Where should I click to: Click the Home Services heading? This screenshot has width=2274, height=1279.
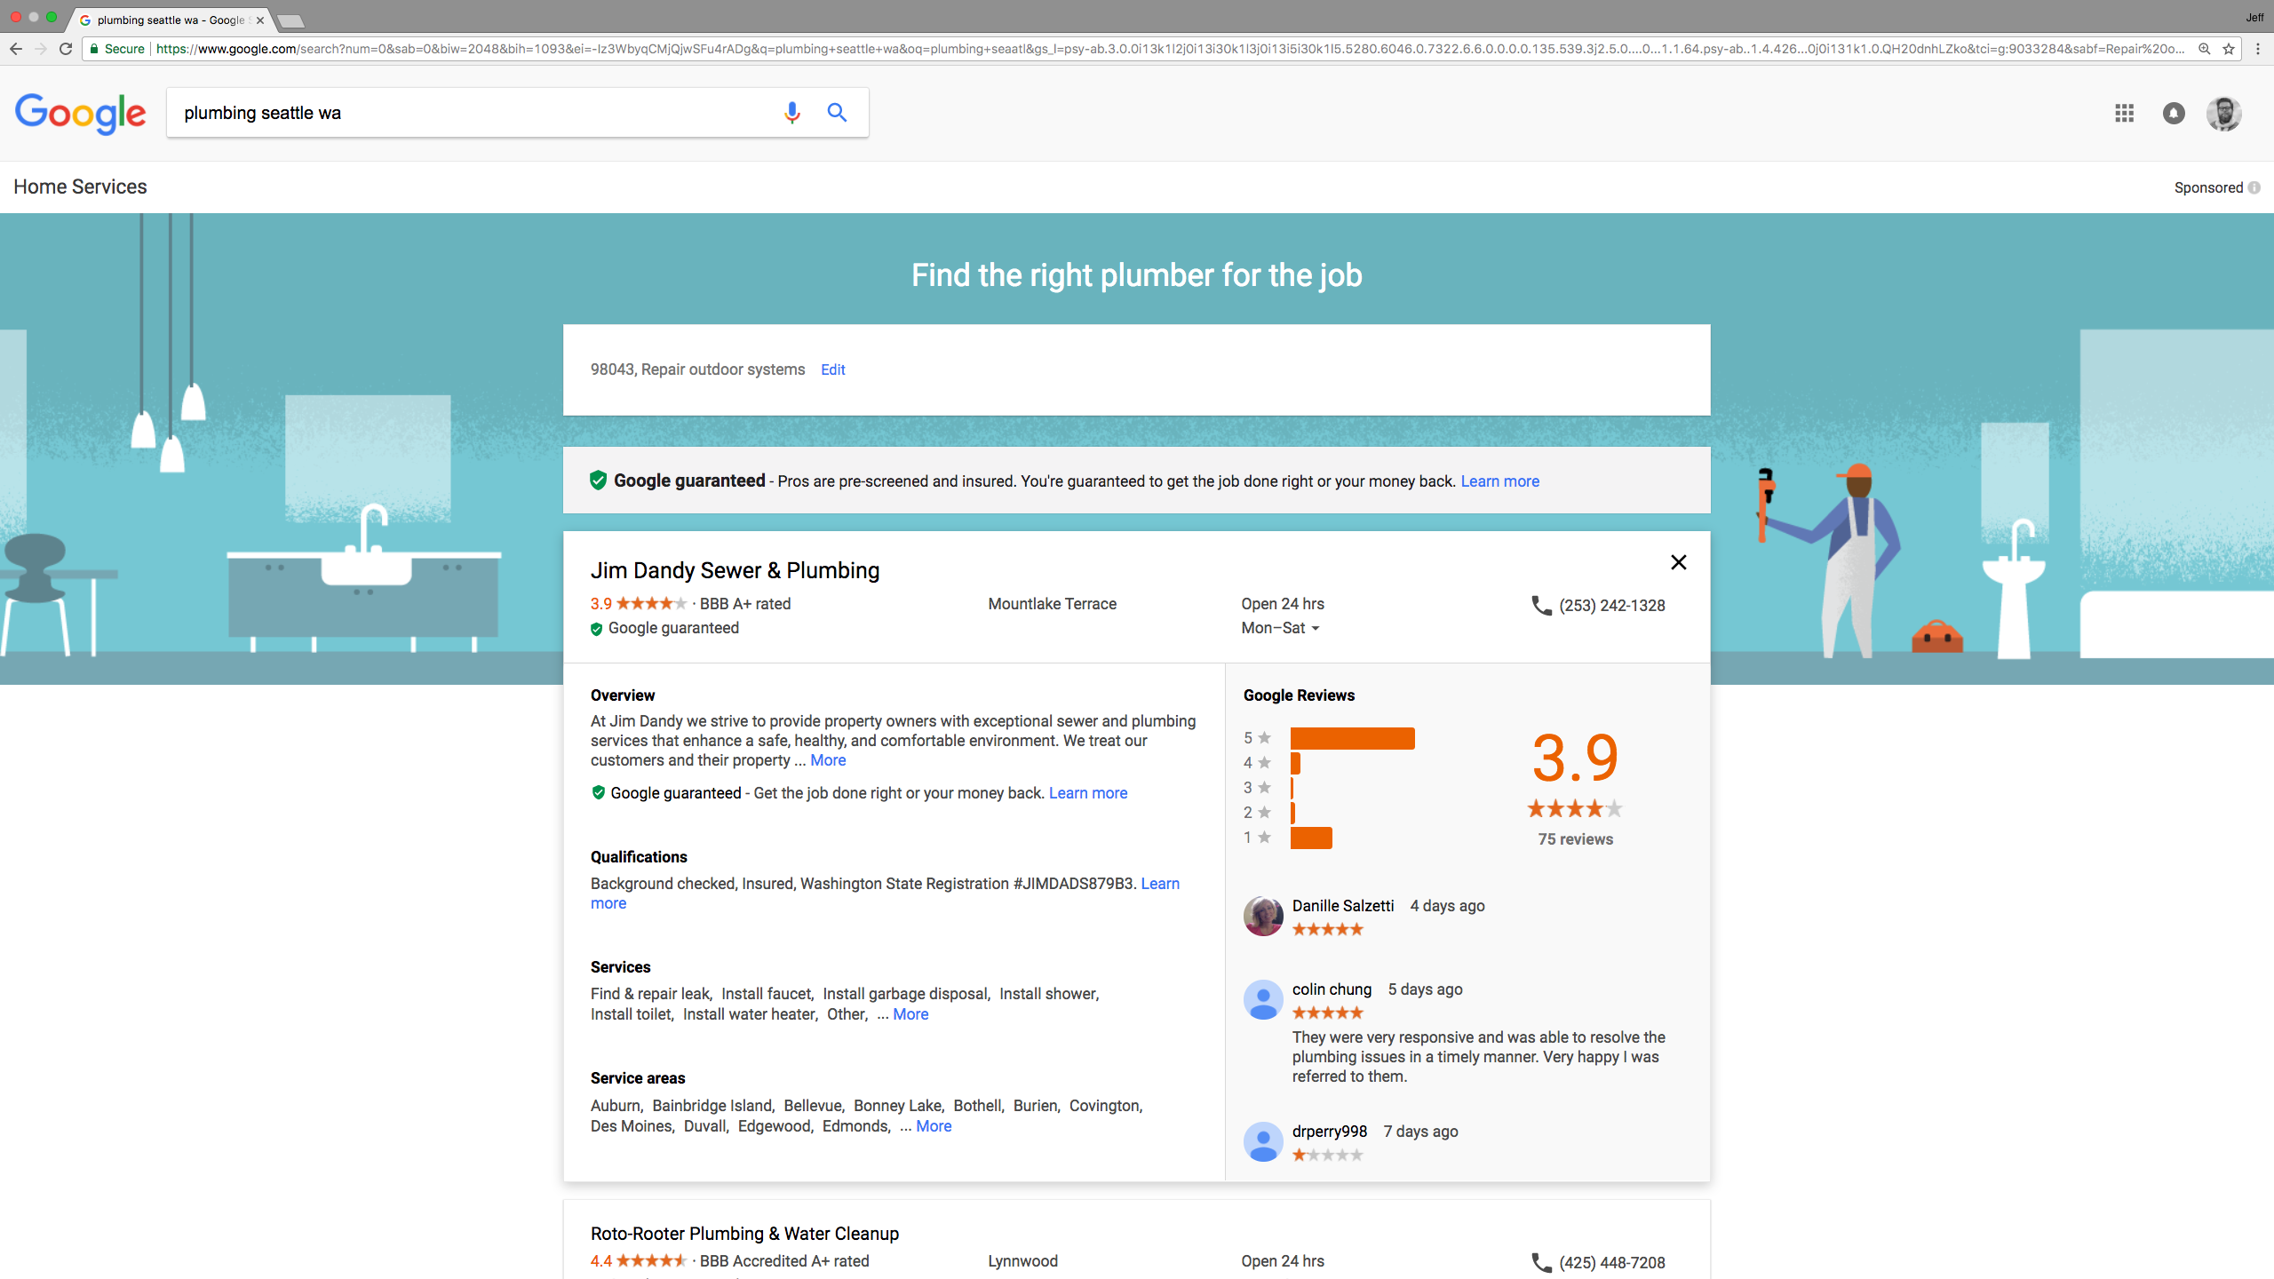[x=80, y=187]
